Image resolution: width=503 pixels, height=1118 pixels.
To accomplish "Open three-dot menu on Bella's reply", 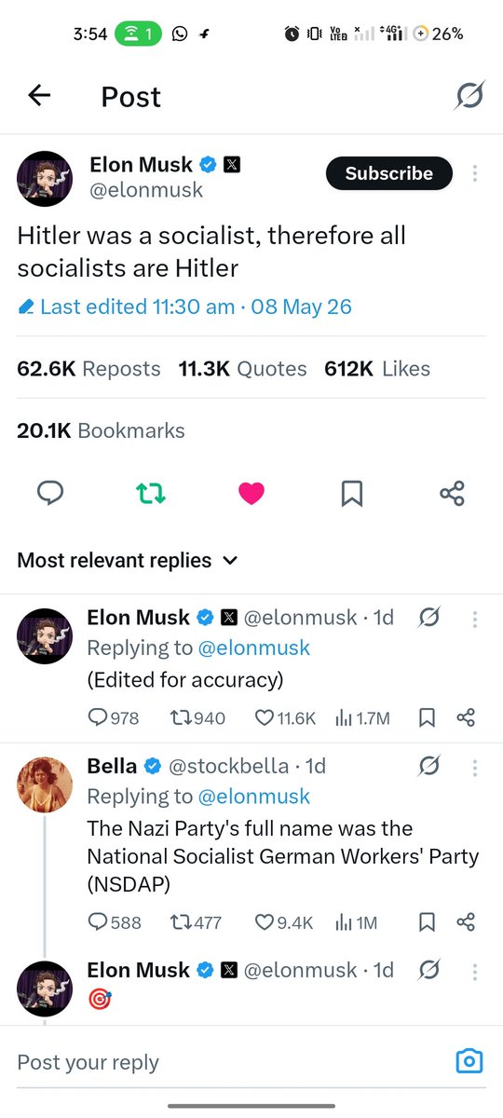I will point(475,767).
